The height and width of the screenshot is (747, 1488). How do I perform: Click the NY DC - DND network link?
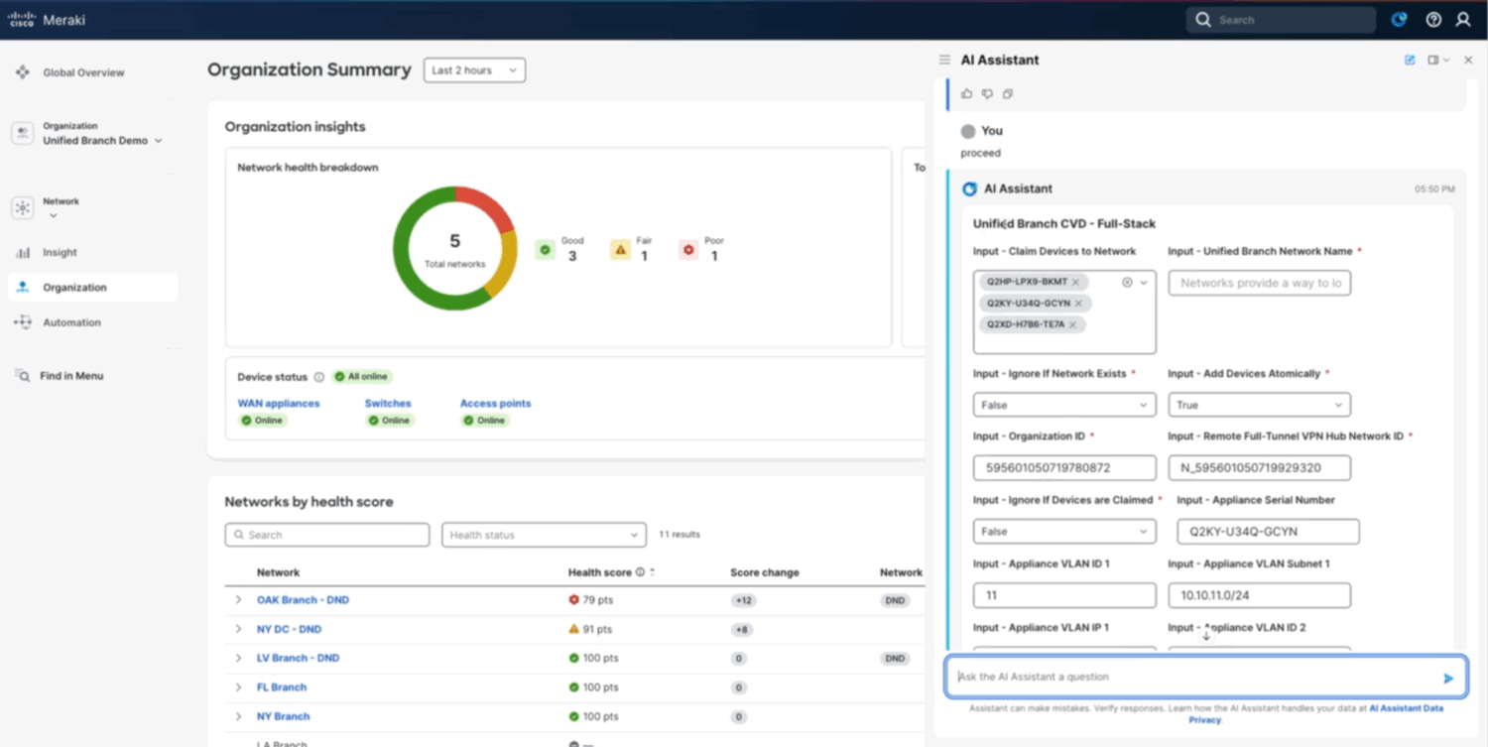(289, 629)
